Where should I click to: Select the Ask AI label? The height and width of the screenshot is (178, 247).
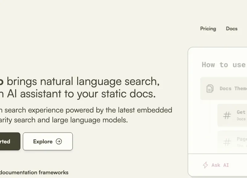(220, 165)
